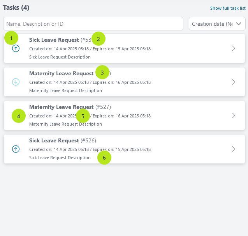Click the up-arrow priority icon of the topmost Sick Leave Request
Image resolution: width=248 pixels, height=236 pixels.
pyautogui.click(x=16, y=48)
